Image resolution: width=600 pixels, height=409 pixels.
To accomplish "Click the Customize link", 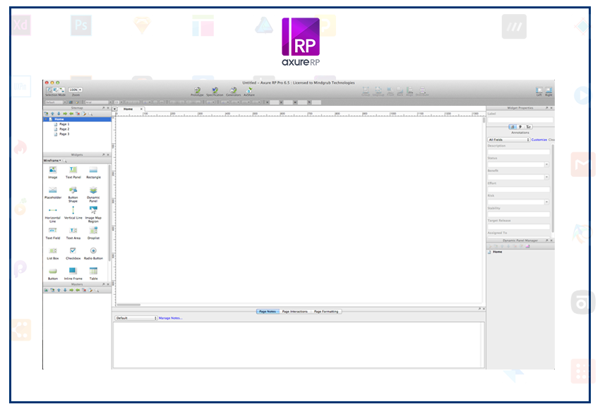I will (539, 140).
